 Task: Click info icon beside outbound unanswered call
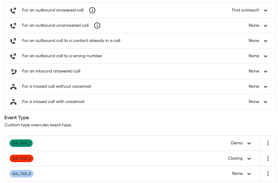tap(97, 26)
